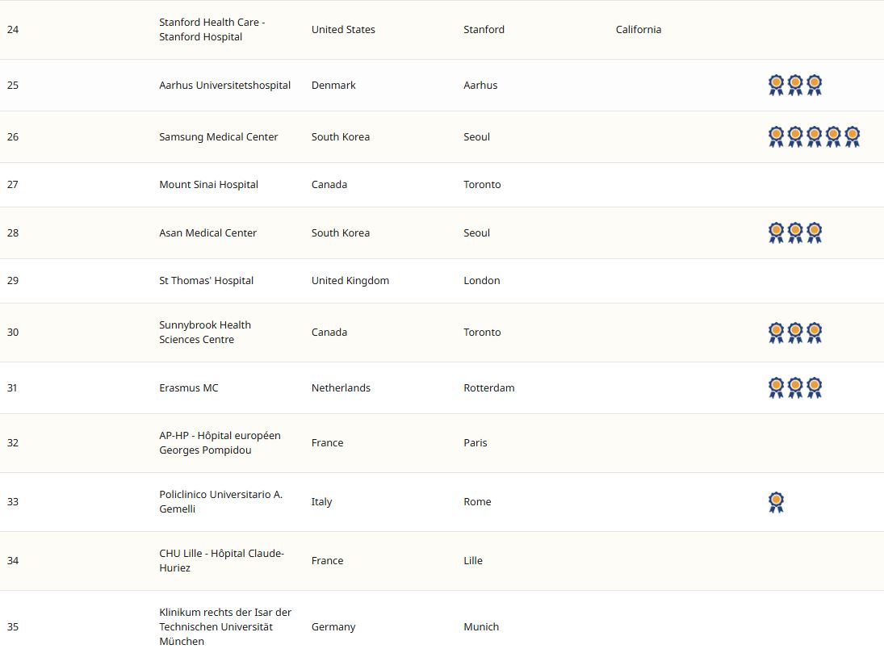Click the California state cell
884x653 pixels.
tap(638, 30)
